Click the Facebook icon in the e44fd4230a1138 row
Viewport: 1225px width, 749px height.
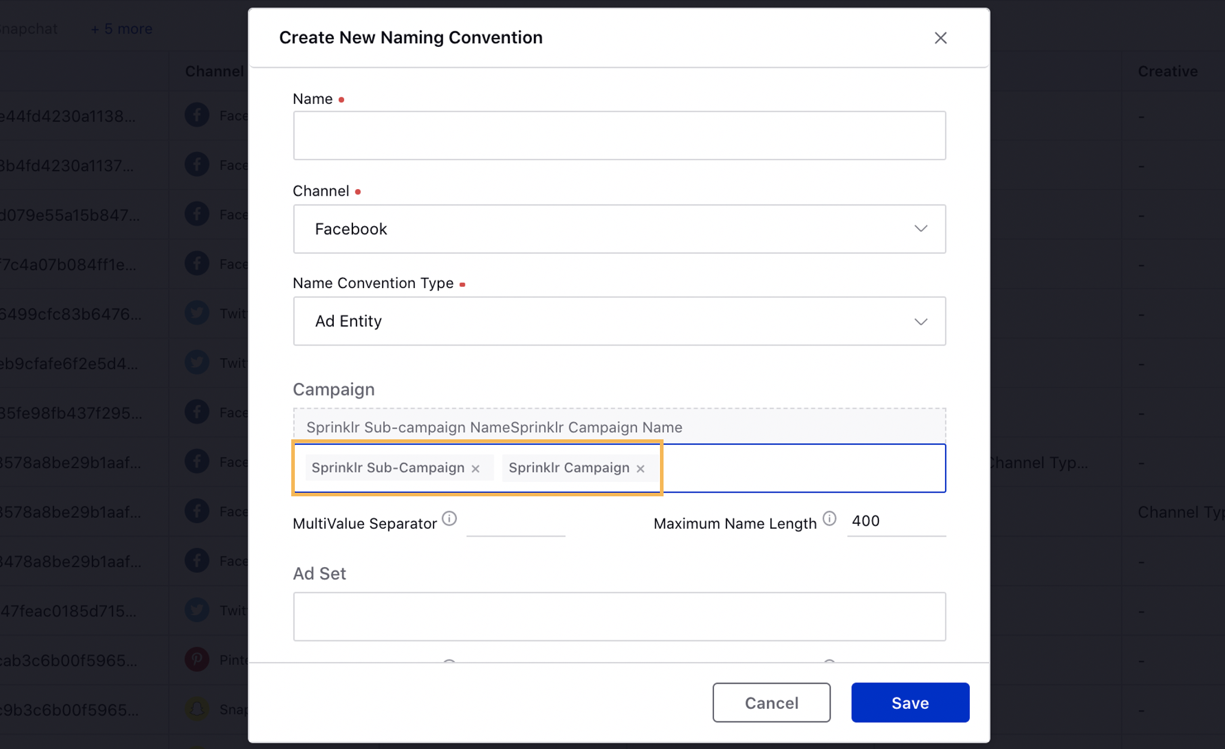point(197,115)
